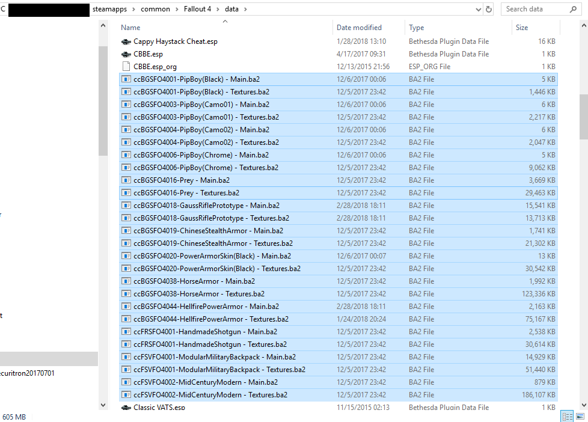Select ccBGSFO4038-HorseArmor - Main.ba2 file name
The height and width of the screenshot is (422, 588).
pyautogui.click(x=194, y=281)
